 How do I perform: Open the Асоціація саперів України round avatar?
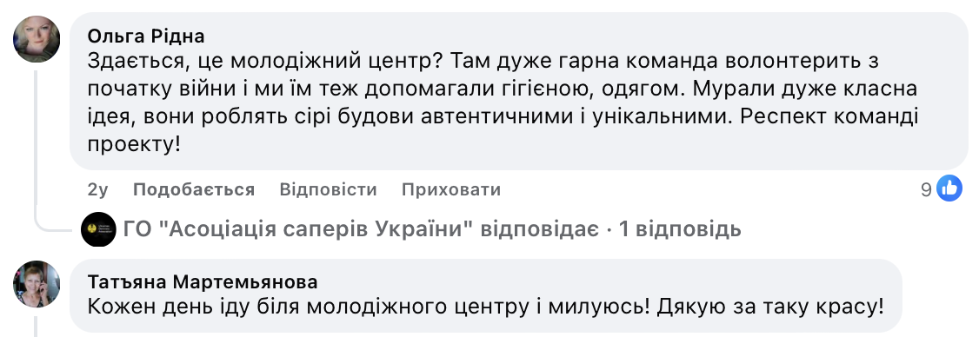pyautogui.click(x=98, y=229)
